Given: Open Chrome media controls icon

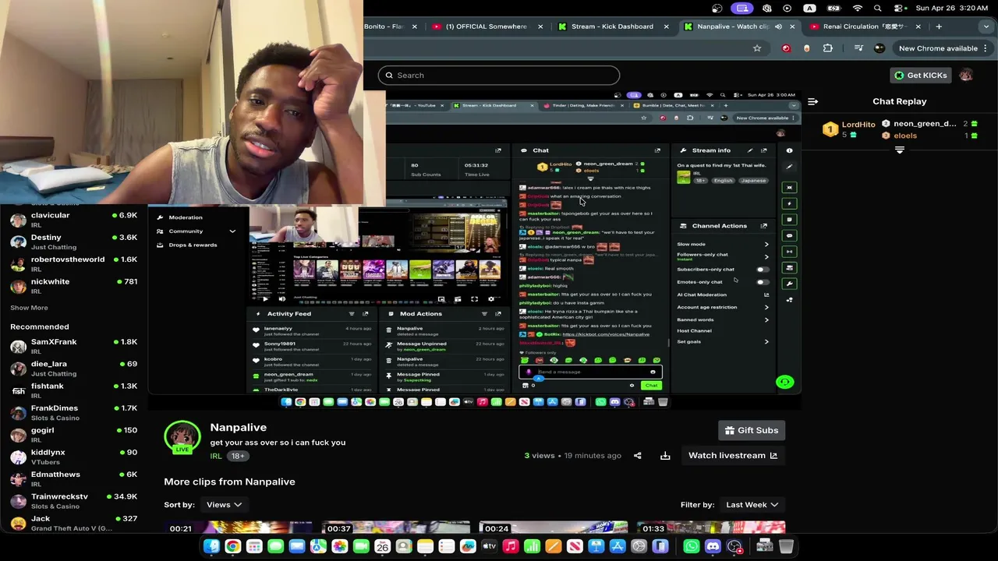Looking at the screenshot, I should click(x=858, y=48).
